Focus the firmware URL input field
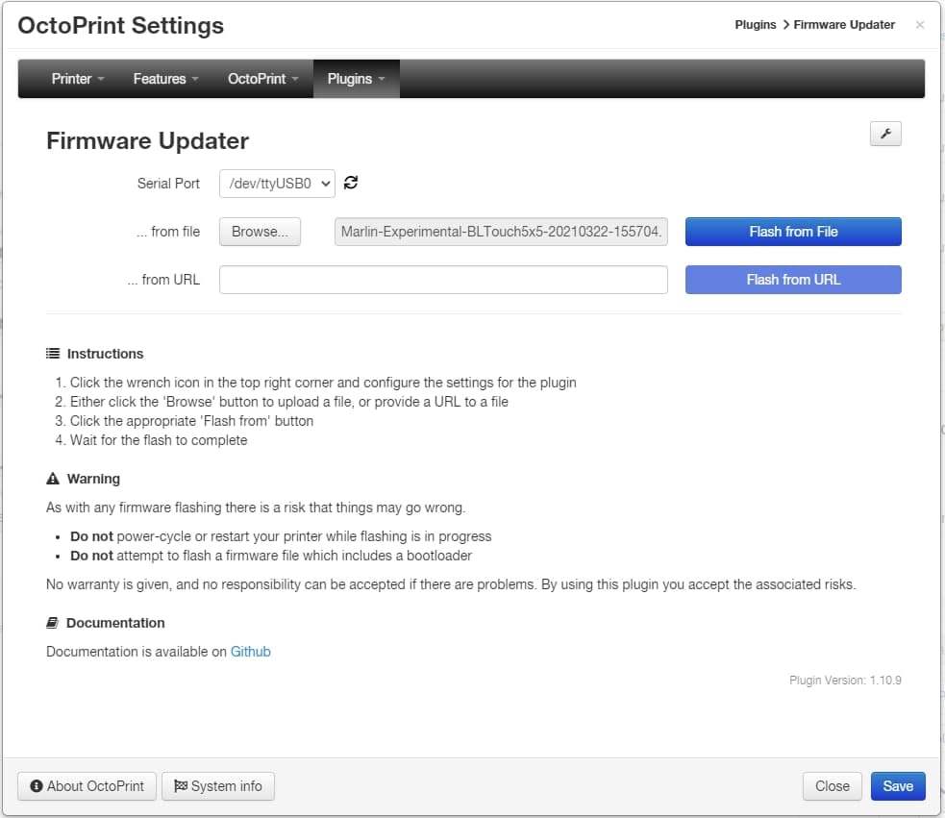 tap(443, 280)
